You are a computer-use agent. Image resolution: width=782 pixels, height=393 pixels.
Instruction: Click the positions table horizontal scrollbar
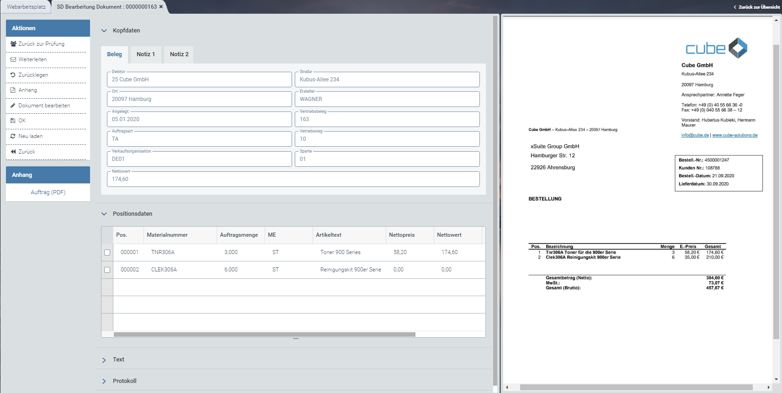tap(264, 335)
